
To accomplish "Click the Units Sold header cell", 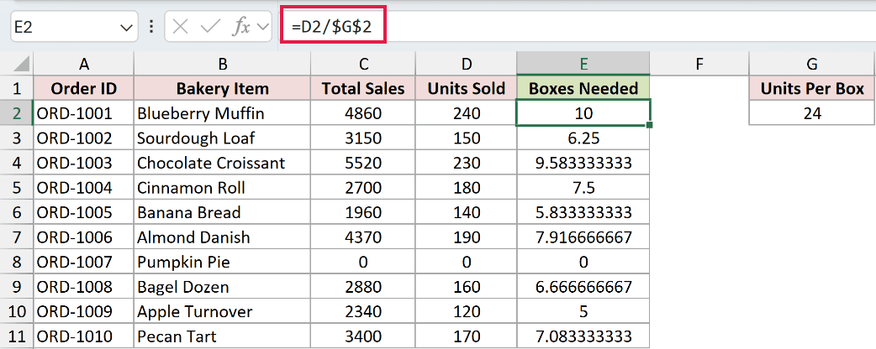I will (x=467, y=88).
